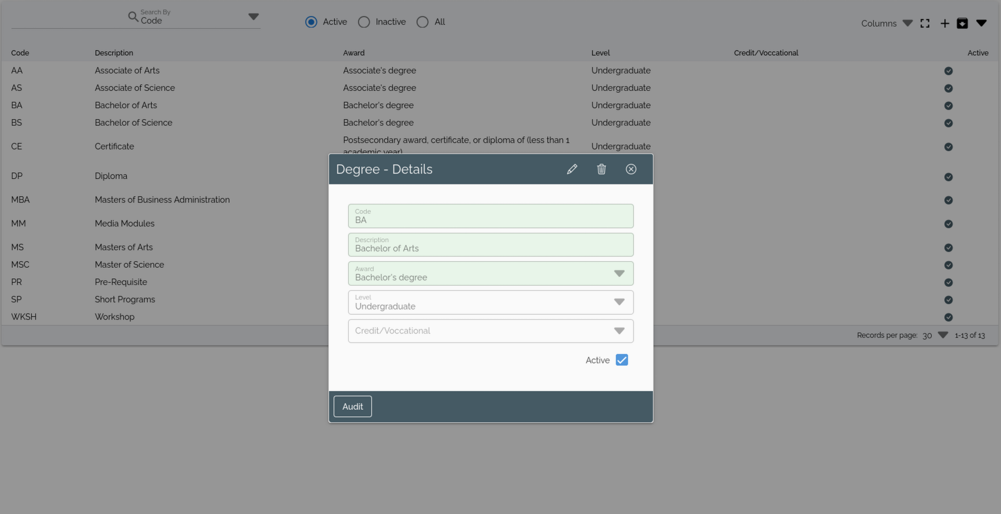1001x514 pixels.
Task: Click the active checkmark icon for the AA row
Action: (x=948, y=71)
